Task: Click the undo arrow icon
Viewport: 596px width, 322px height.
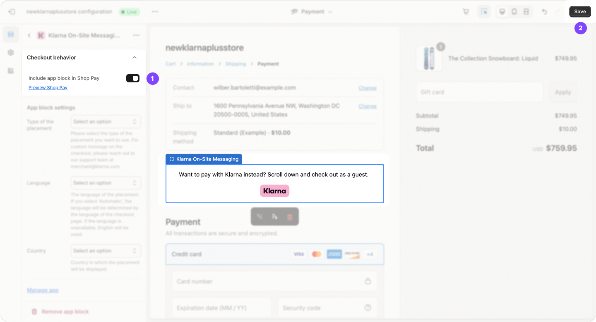Action: (x=545, y=12)
